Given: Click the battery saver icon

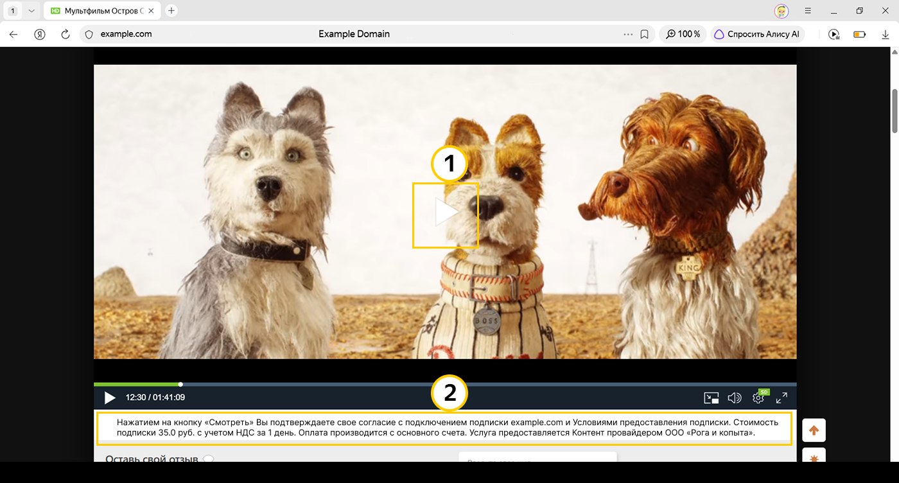Looking at the screenshot, I should click(860, 34).
